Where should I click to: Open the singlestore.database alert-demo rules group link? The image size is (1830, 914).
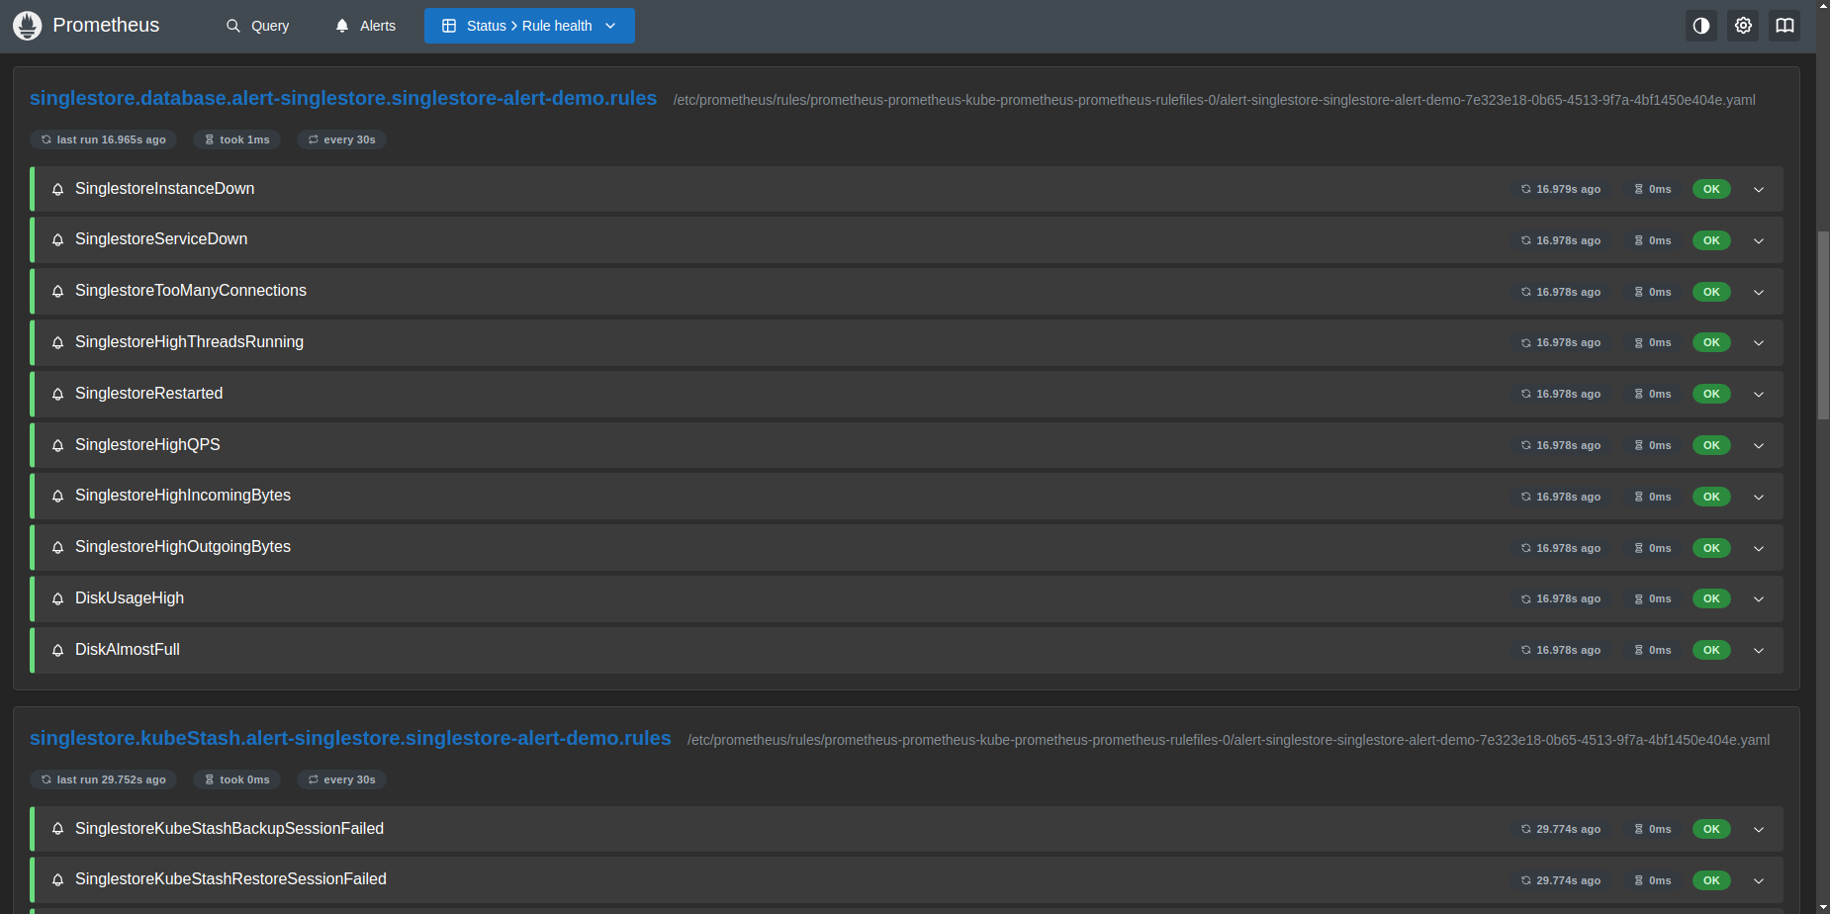click(x=343, y=98)
